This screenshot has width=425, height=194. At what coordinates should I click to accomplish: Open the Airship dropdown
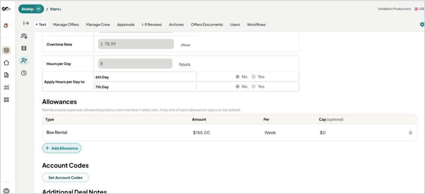tap(31, 9)
